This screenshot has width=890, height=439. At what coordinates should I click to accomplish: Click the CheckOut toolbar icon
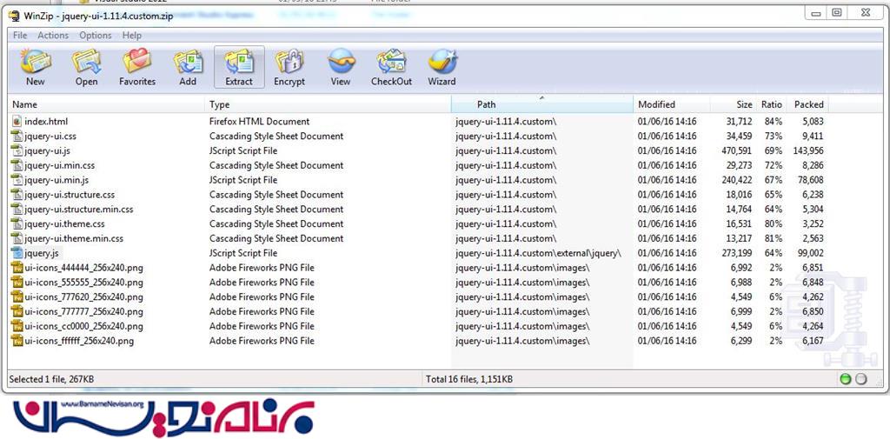[x=391, y=62]
